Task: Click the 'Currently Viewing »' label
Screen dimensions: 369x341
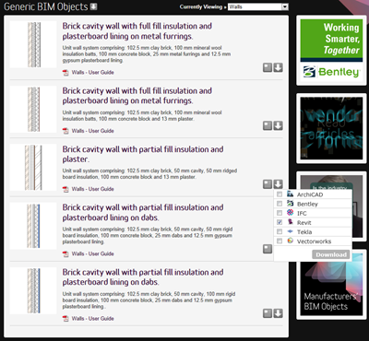Action: click(x=203, y=6)
